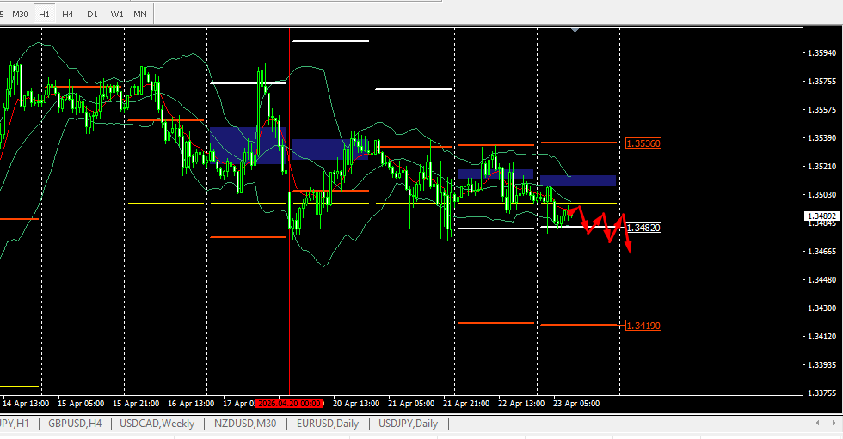Image resolution: width=843 pixels, height=439 pixels.
Task: Set chart period to D1
Action: pyautogui.click(x=92, y=14)
